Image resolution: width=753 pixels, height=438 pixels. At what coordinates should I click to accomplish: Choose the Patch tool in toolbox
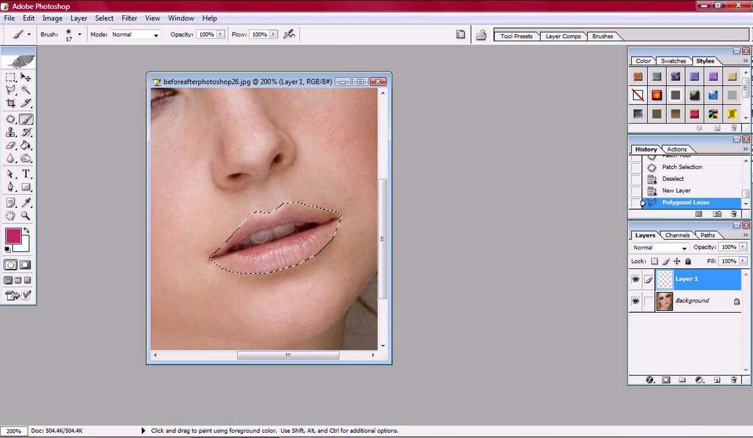point(11,119)
